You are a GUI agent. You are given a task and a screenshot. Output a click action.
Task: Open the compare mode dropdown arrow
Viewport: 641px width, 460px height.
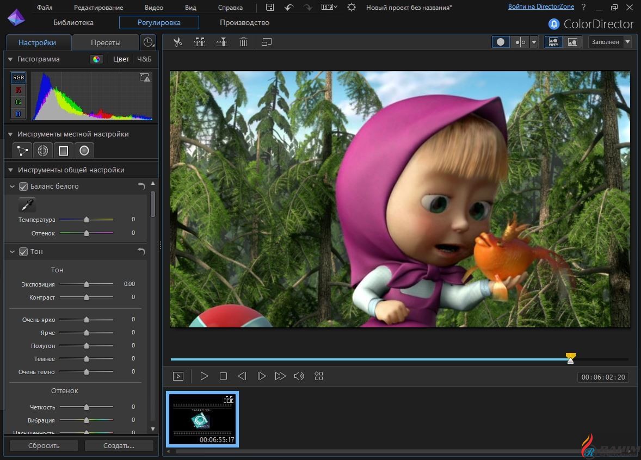point(534,42)
